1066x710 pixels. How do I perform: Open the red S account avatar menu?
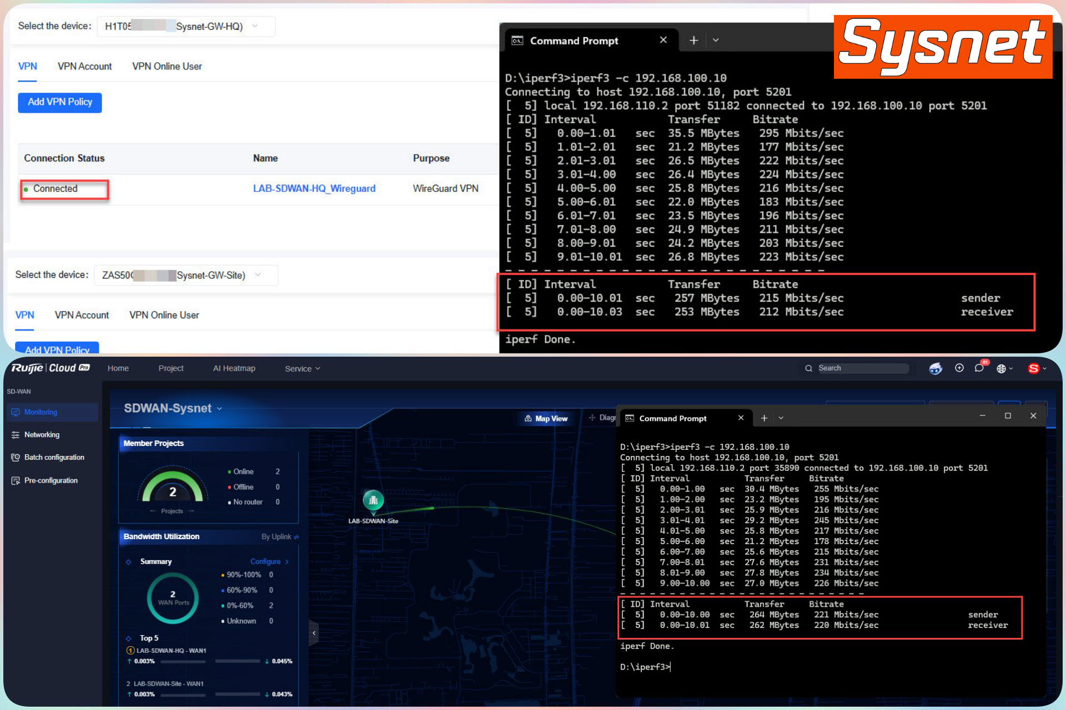[x=1036, y=368]
